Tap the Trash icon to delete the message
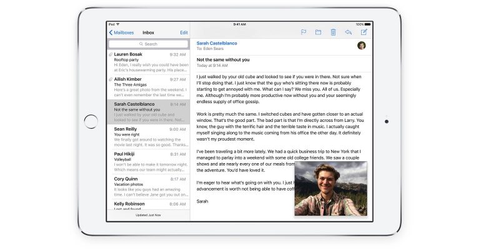This screenshot has width=481, height=250. [x=333, y=32]
